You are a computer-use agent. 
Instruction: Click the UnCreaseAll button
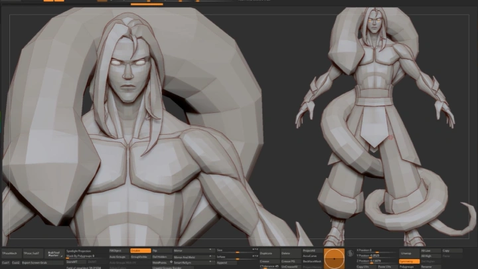point(291,266)
